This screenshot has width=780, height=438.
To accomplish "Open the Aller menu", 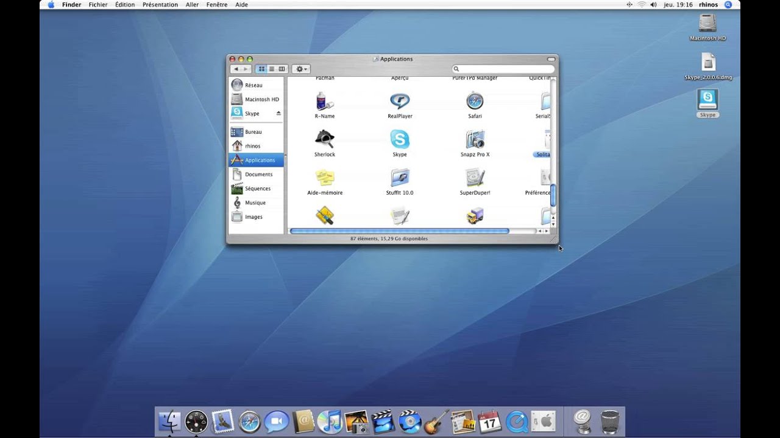I will pos(192,5).
